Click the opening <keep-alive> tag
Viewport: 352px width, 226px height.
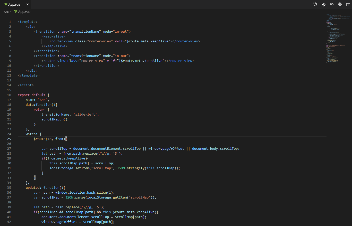point(53,36)
